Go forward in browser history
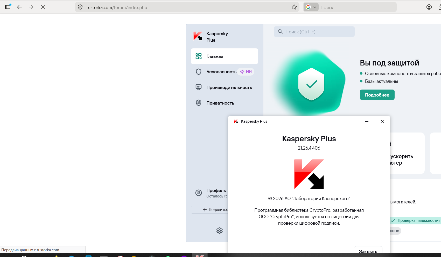The image size is (441, 257). coord(31,7)
